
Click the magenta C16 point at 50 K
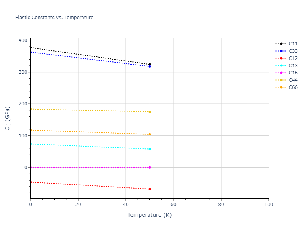[149, 168]
